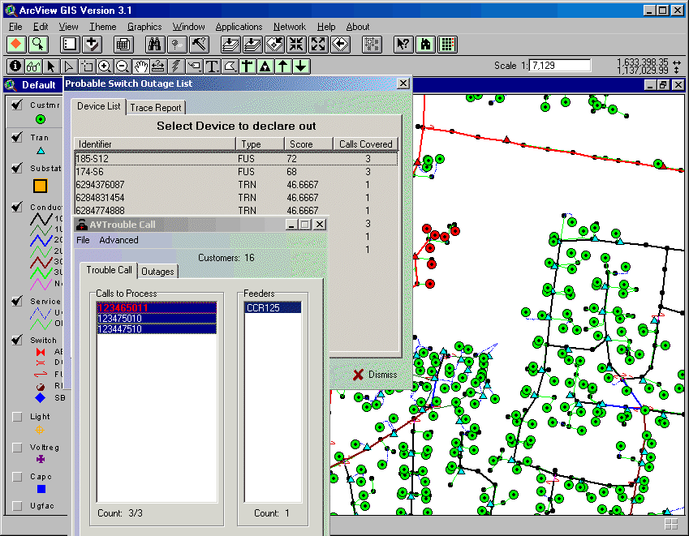Open the Theme menu

point(103,27)
